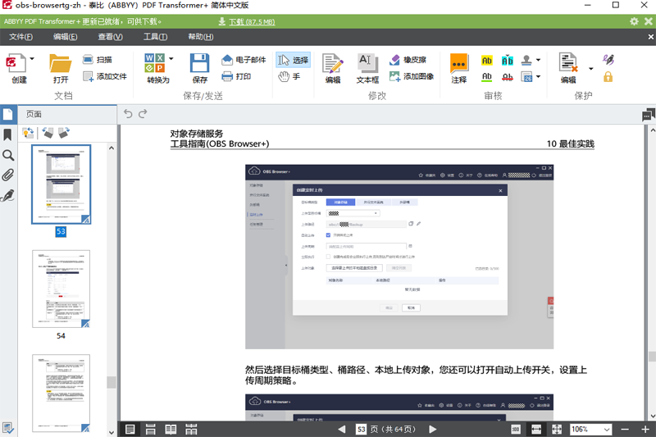Open the stamp tool dropdown arrow
Image resolution: width=656 pixels, height=437 pixels.
[538, 60]
